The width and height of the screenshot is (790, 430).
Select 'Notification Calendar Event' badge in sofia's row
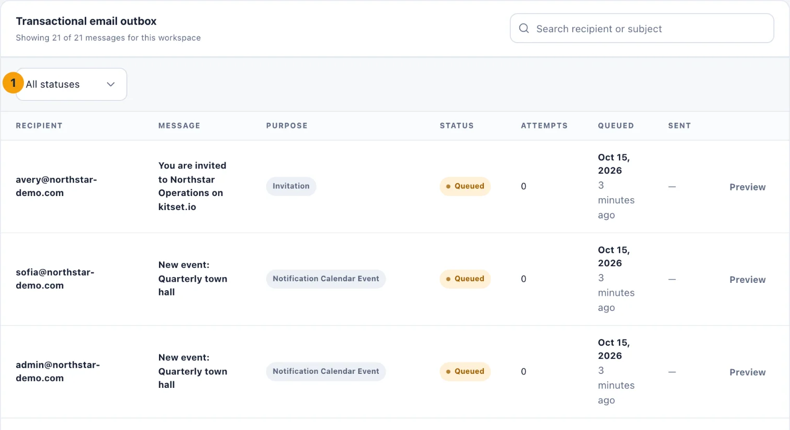pyautogui.click(x=326, y=279)
